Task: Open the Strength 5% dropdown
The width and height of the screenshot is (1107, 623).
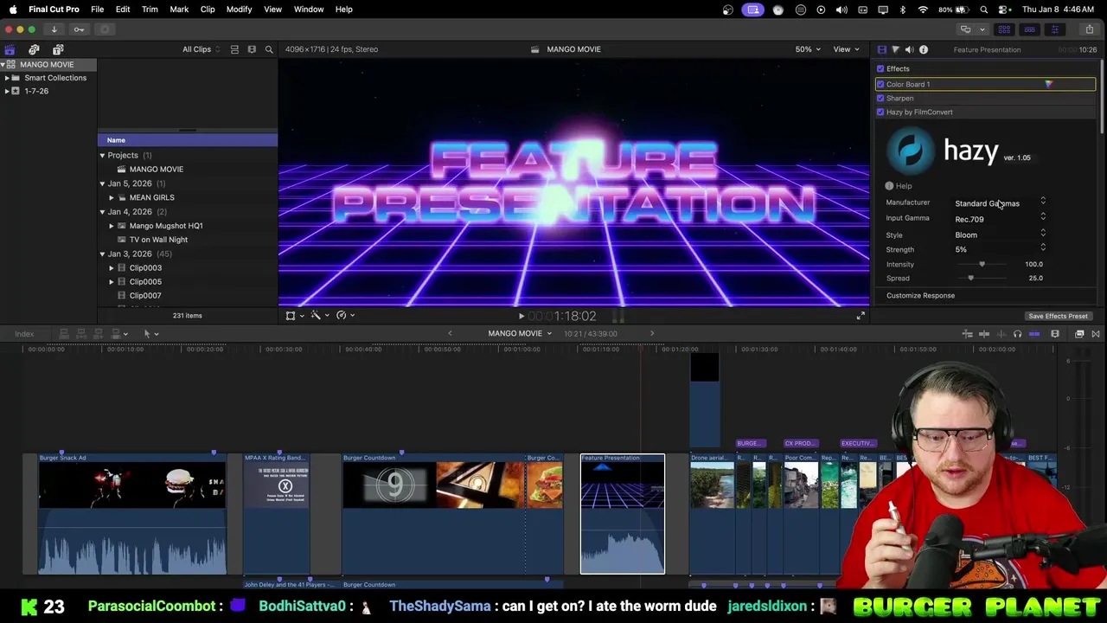Action: pyautogui.click(x=1001, y=249)
